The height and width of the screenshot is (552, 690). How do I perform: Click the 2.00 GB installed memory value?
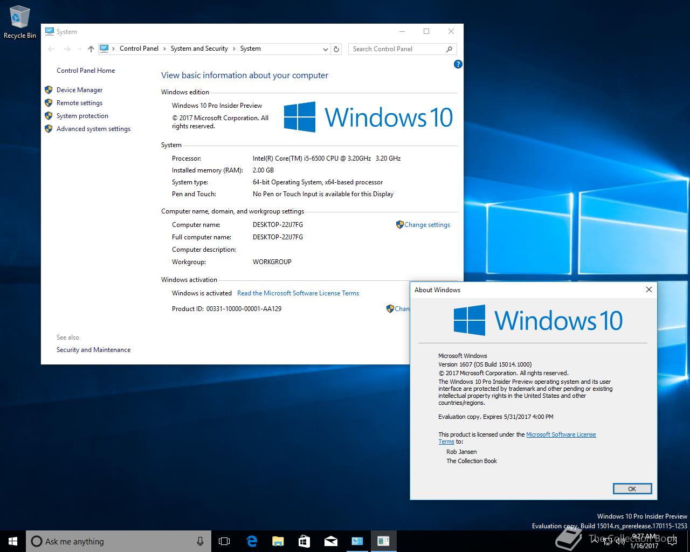coord(263,170)
